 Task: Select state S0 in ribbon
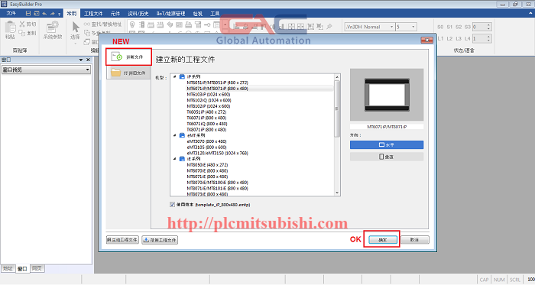pyautogui.click(x=440, y=27)
